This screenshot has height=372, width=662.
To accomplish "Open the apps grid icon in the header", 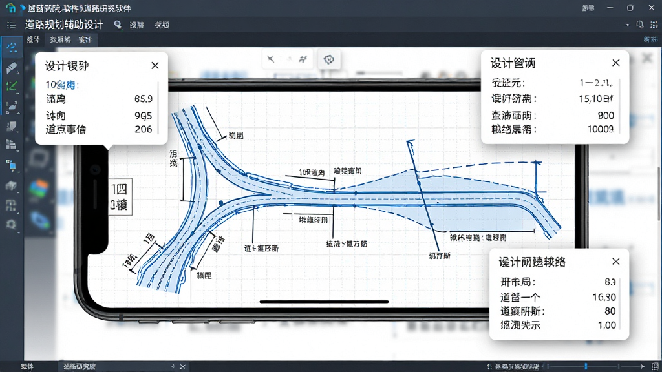I will click(654, 25).
